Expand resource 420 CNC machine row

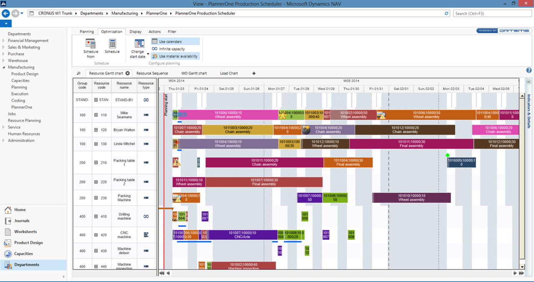(x=96, y=235)
